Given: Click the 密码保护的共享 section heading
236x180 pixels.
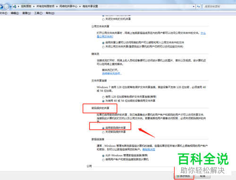Looking at the screenshot, I should 100,108.
